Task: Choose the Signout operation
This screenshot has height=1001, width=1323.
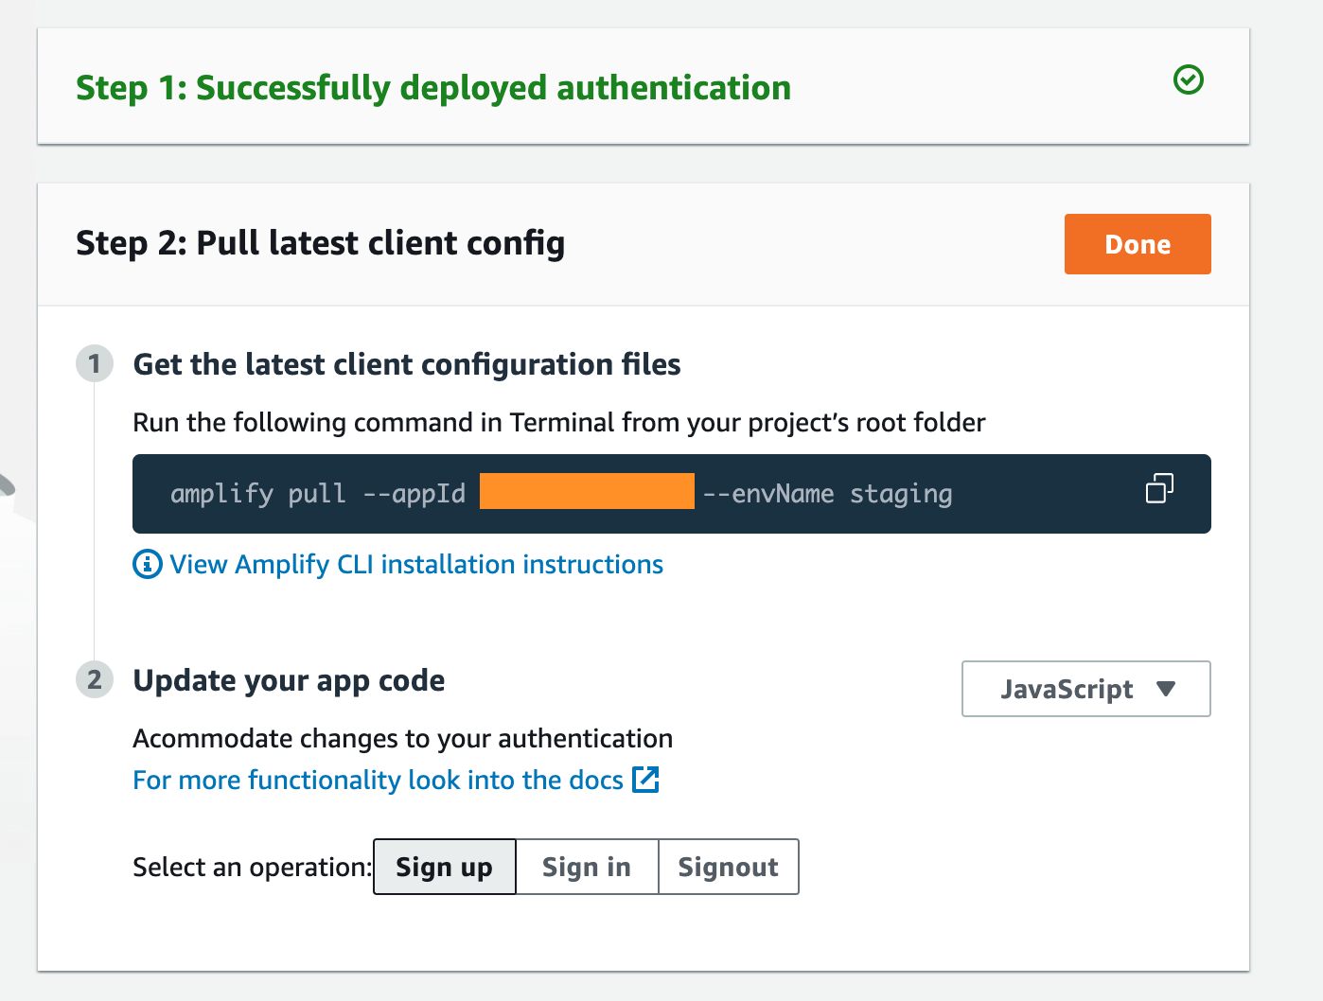Action: (728, 867)
